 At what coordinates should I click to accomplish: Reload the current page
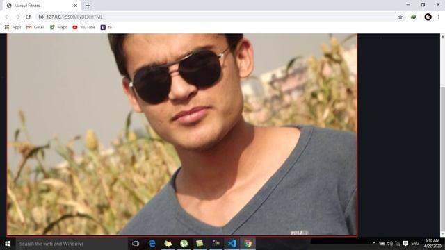[x=28, y=17]
